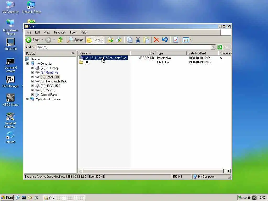Click the Copy To folder icon
This screenshot has width=268, height=201.
point(119,40)
